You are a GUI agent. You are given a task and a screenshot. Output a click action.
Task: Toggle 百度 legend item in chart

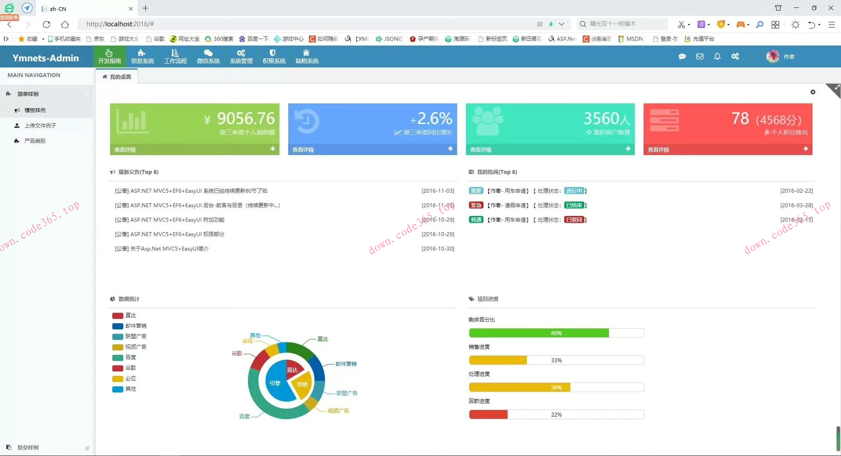124,357
